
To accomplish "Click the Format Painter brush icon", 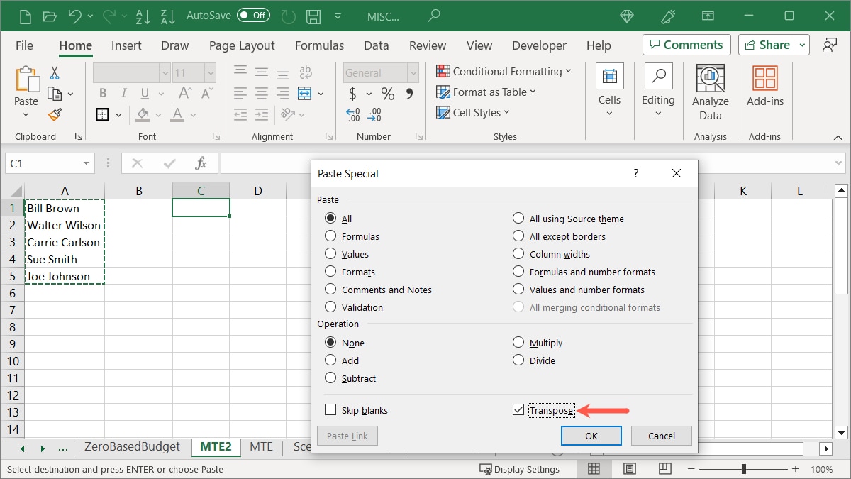I will click(x=55, y=114).
